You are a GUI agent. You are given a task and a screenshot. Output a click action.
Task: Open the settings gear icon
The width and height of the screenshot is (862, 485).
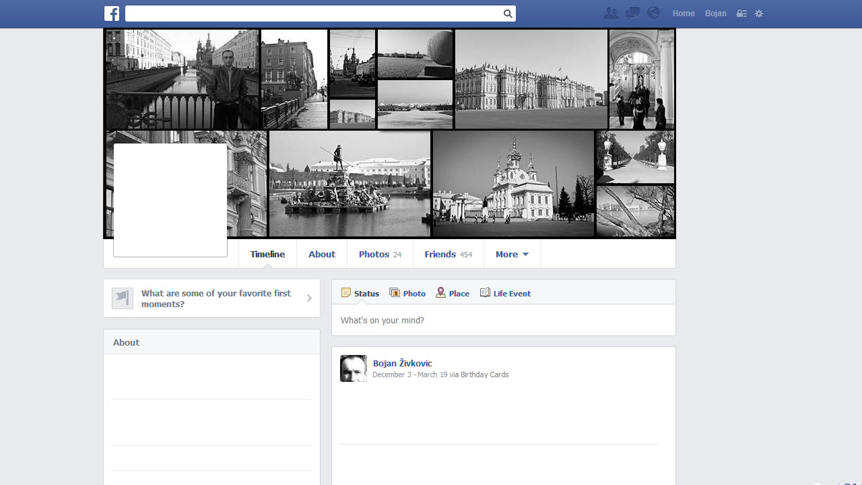(x=759, y=13)
